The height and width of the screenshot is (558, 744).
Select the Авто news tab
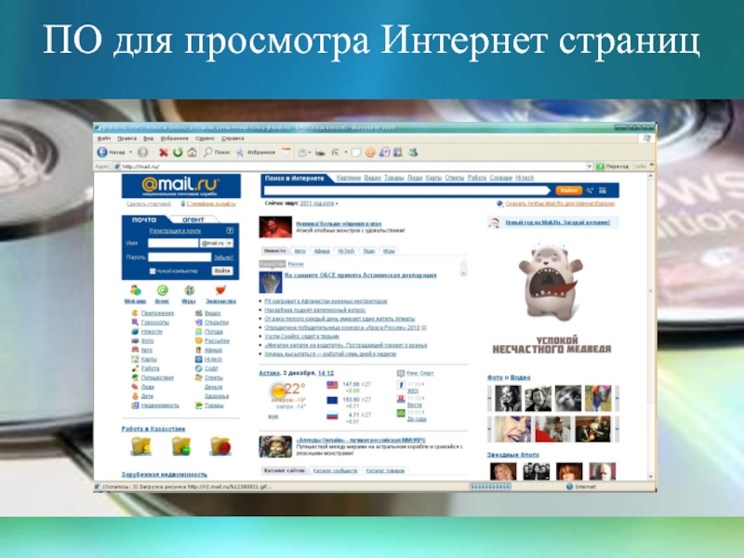(299, 251)
